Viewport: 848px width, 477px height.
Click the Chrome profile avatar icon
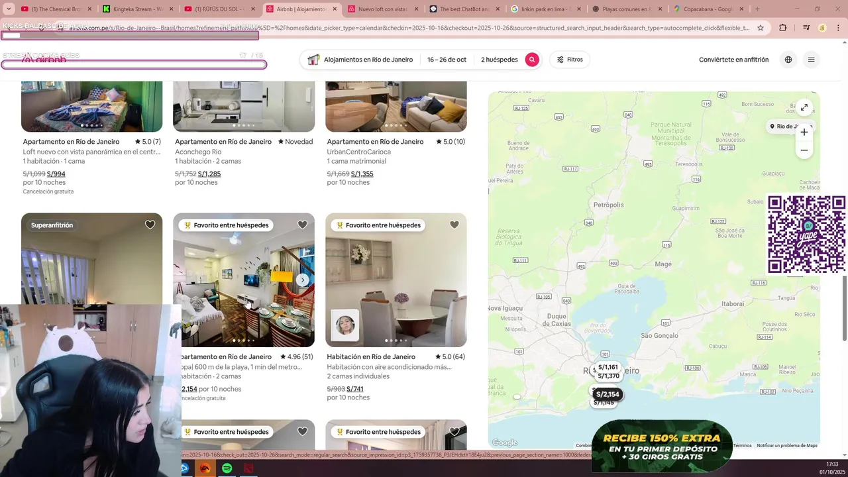click(822, 28)
